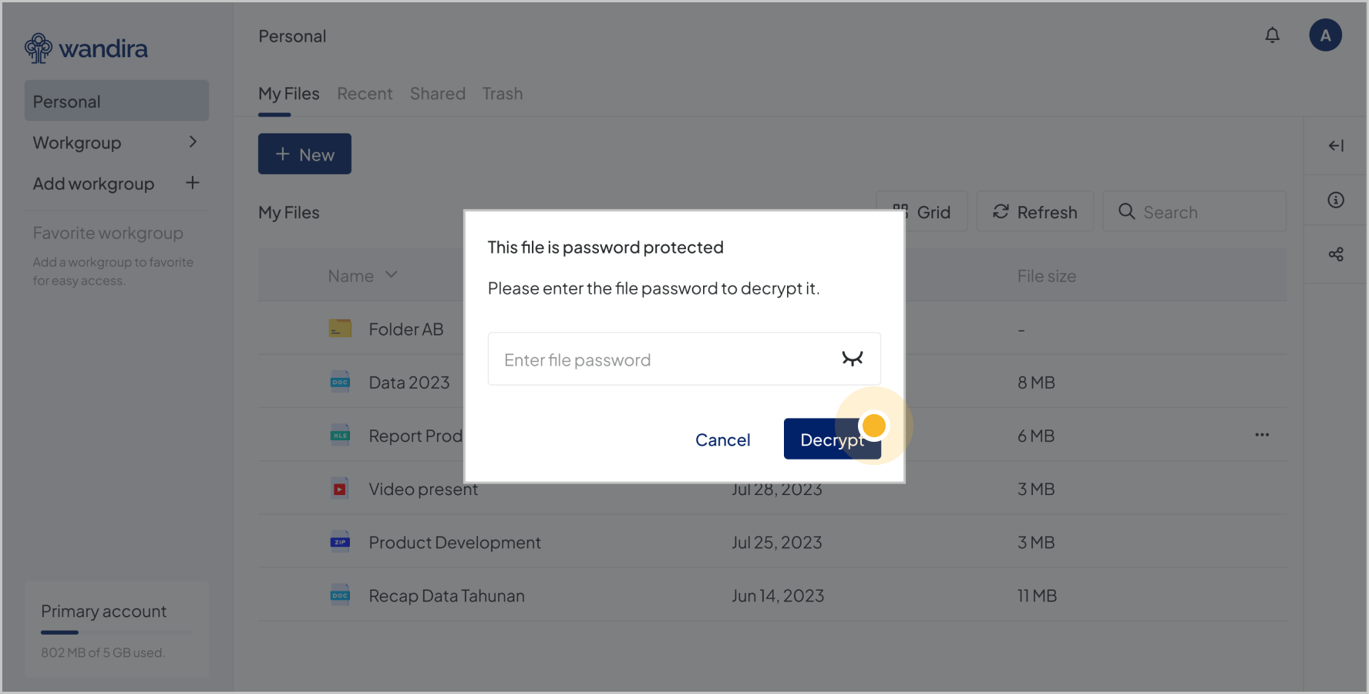Toggle password visibility eye icon
1369x694 pixels.
(x=852, y=359)
